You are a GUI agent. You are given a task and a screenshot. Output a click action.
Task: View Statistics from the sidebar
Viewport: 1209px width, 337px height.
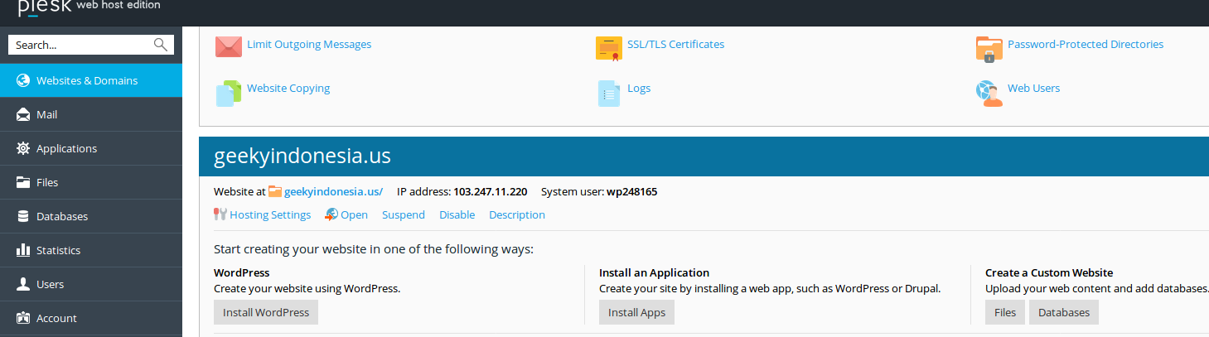[91, 250]
